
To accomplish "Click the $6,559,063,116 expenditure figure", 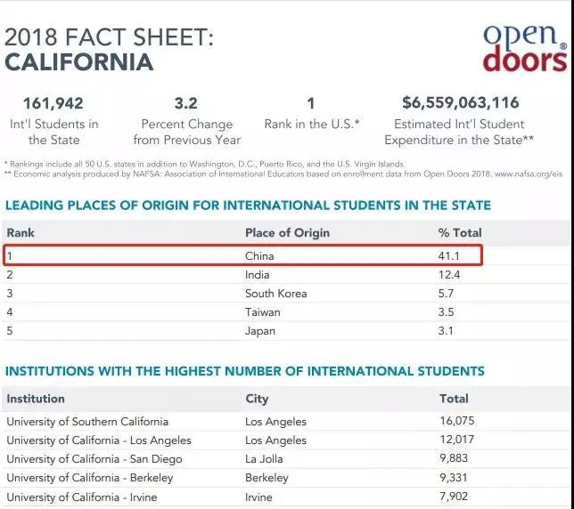I will tap(461, 102).
